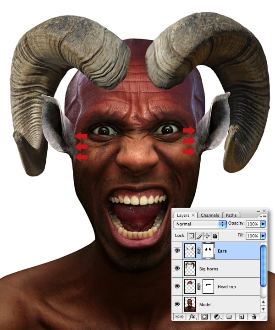Select the Model layer thumbnail
The image size is (275, 330).
click(x=190, y=304)
